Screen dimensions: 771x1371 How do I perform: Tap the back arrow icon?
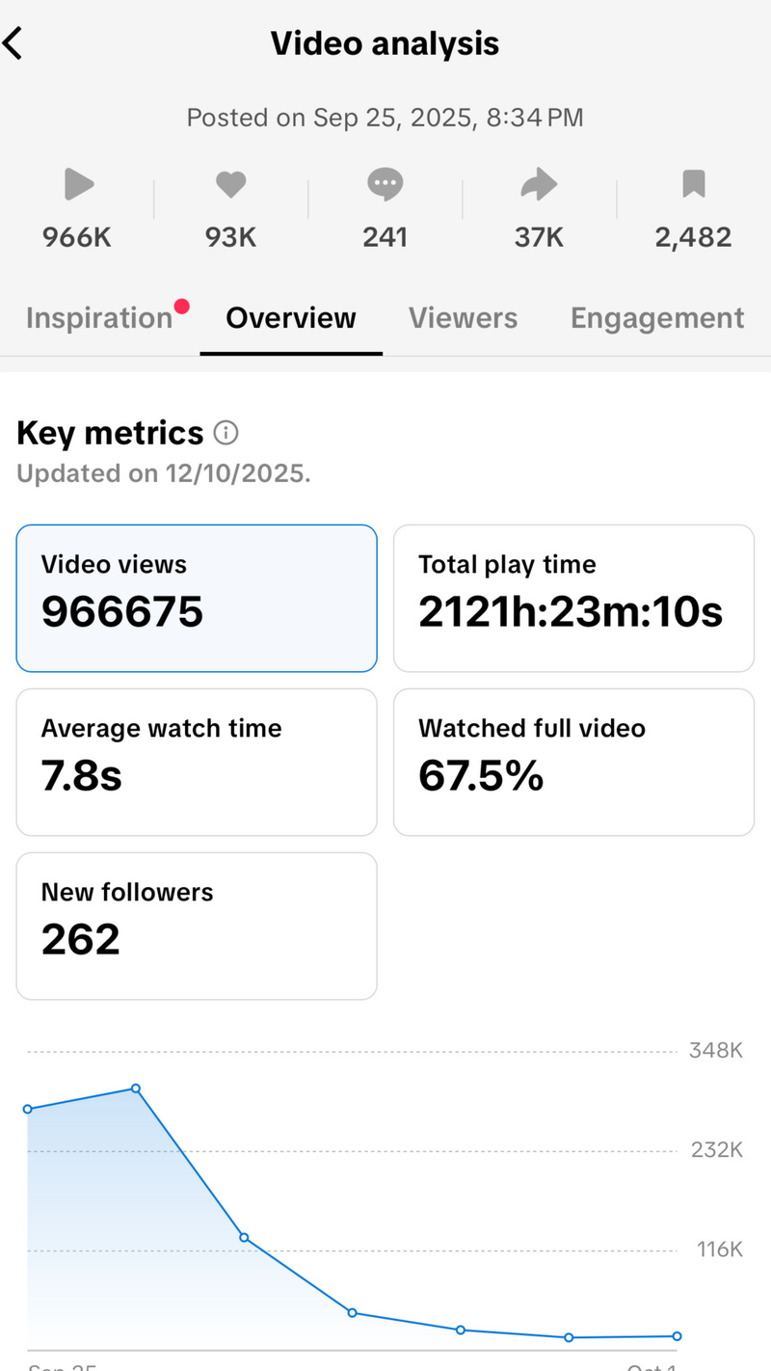(x=13, y=43)
